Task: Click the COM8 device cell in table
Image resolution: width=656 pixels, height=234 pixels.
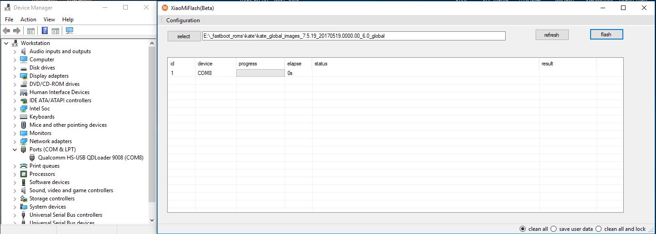Action: [x=204, y=73]
